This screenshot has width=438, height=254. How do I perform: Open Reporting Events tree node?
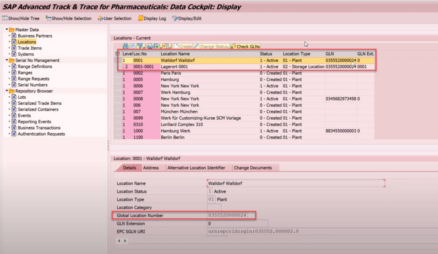(x=34, y=121)
